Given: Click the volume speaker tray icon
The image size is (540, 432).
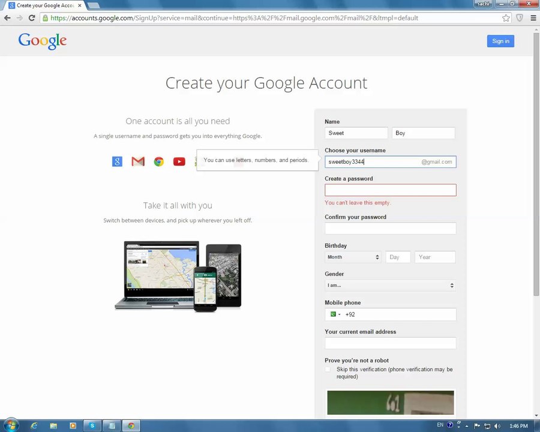Looking at the screenshot, I should click(497, 426).
